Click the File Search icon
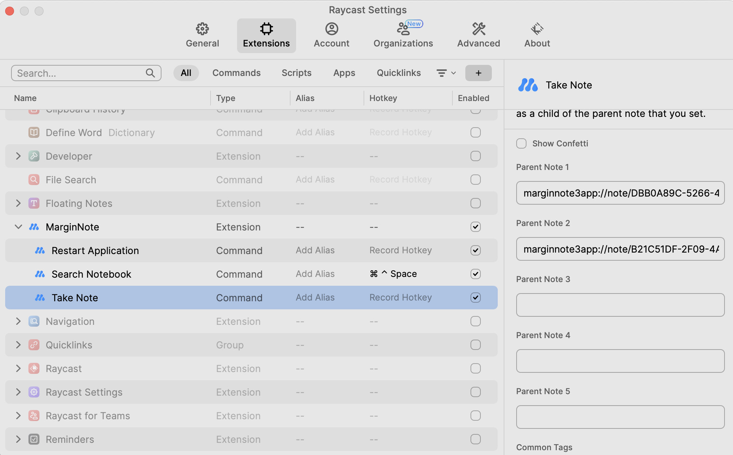 tap(34, 180)
